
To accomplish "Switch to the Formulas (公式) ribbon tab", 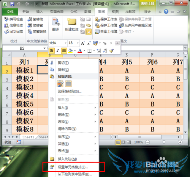I will click(74, 12).
